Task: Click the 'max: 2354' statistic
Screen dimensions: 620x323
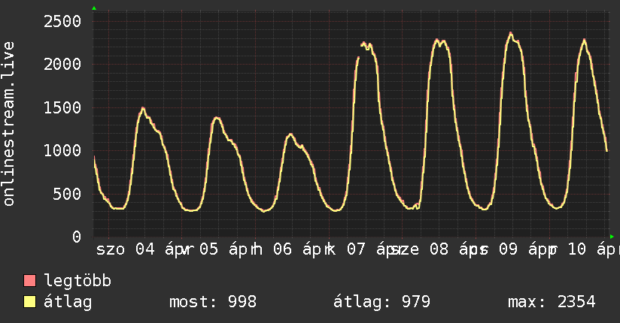Action: coord(552,302)
